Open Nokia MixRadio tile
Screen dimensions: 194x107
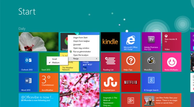pos(172,62)
